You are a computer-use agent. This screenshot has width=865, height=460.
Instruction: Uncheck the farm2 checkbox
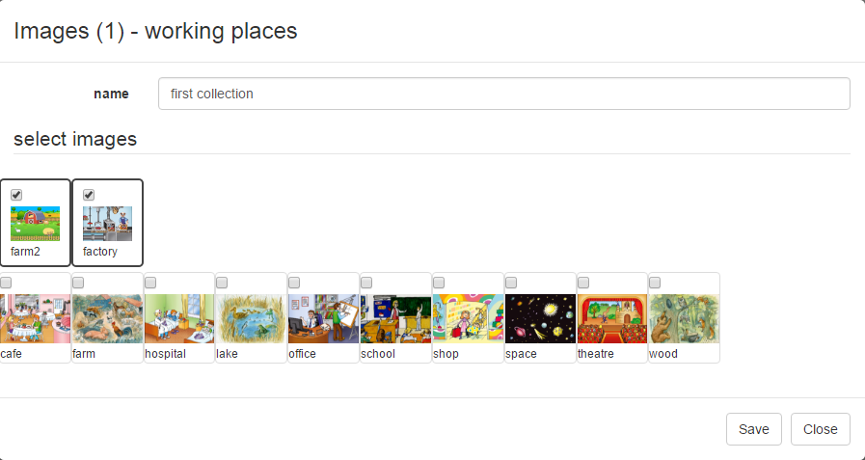(16, 195)
